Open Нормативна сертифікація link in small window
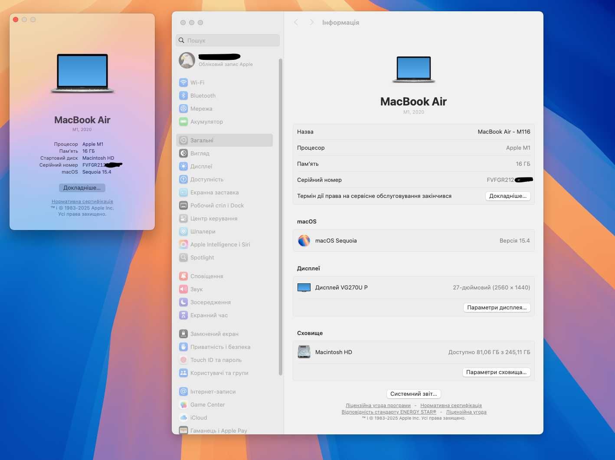Viewport: 615px width, 460px height. click(82, 201)
